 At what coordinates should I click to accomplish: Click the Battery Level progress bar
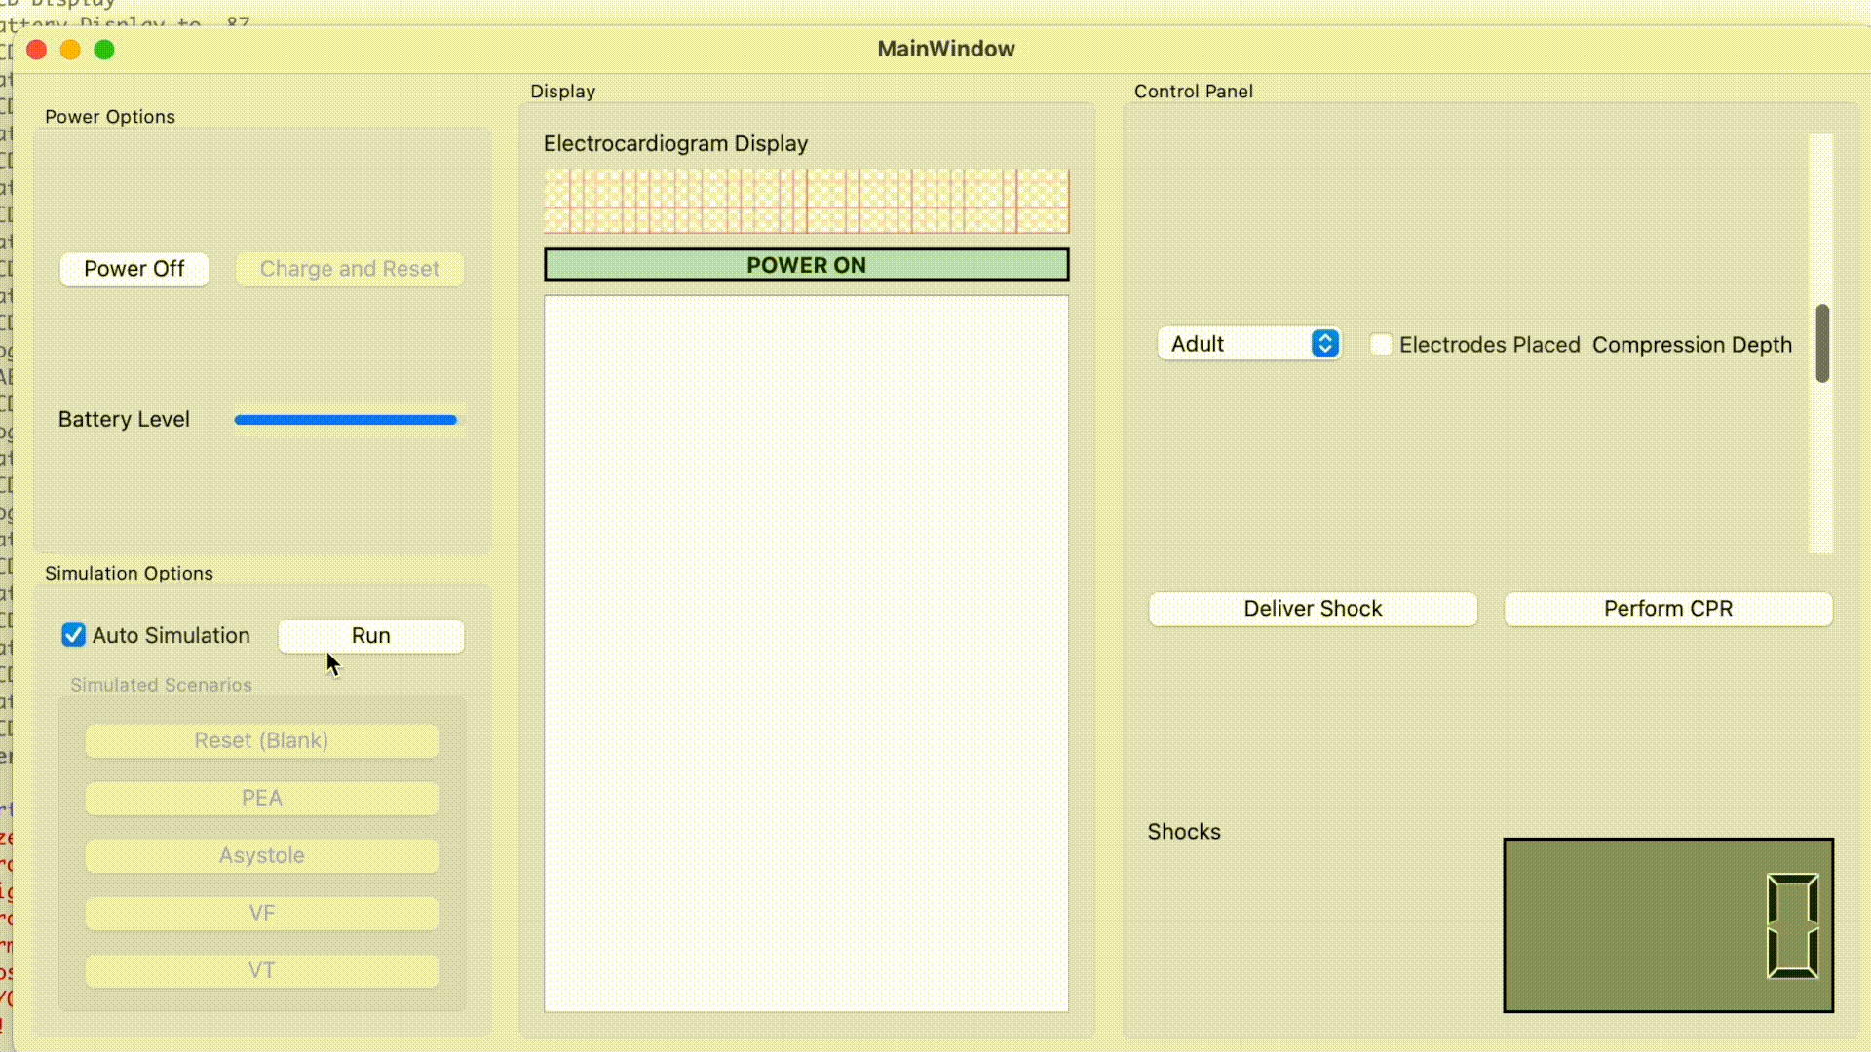[345, 420]
